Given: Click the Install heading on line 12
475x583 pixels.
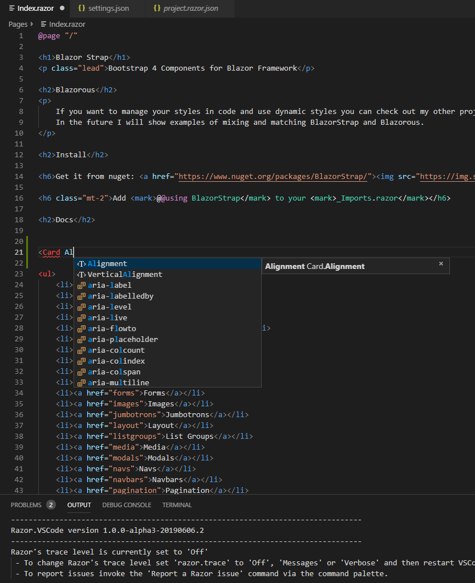Looking at the screenshot, I should [71, 154].
